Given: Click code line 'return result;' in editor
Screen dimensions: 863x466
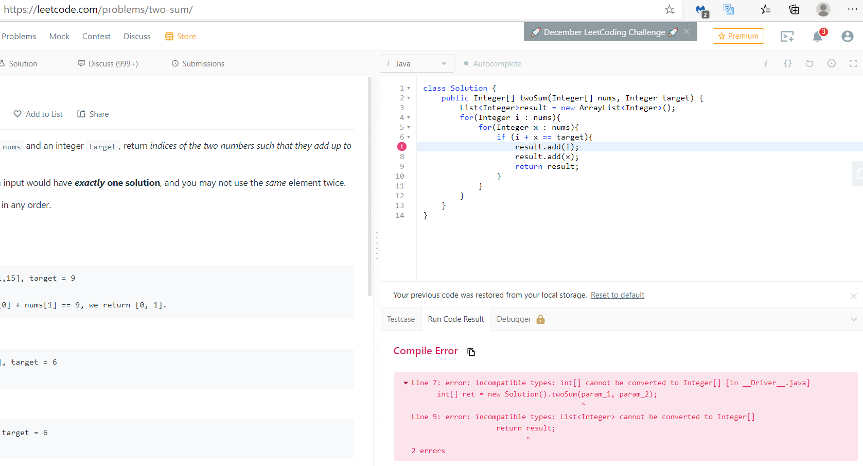Looking at the screenshot, I should point(547,166).
